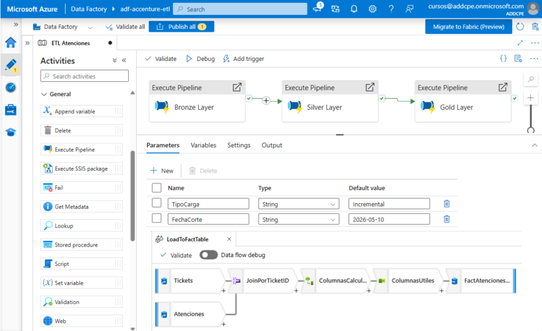The width and height of the screenshot is (542, 331).
Task: Toggle Data flow debug switch
Action: [209, 255]
